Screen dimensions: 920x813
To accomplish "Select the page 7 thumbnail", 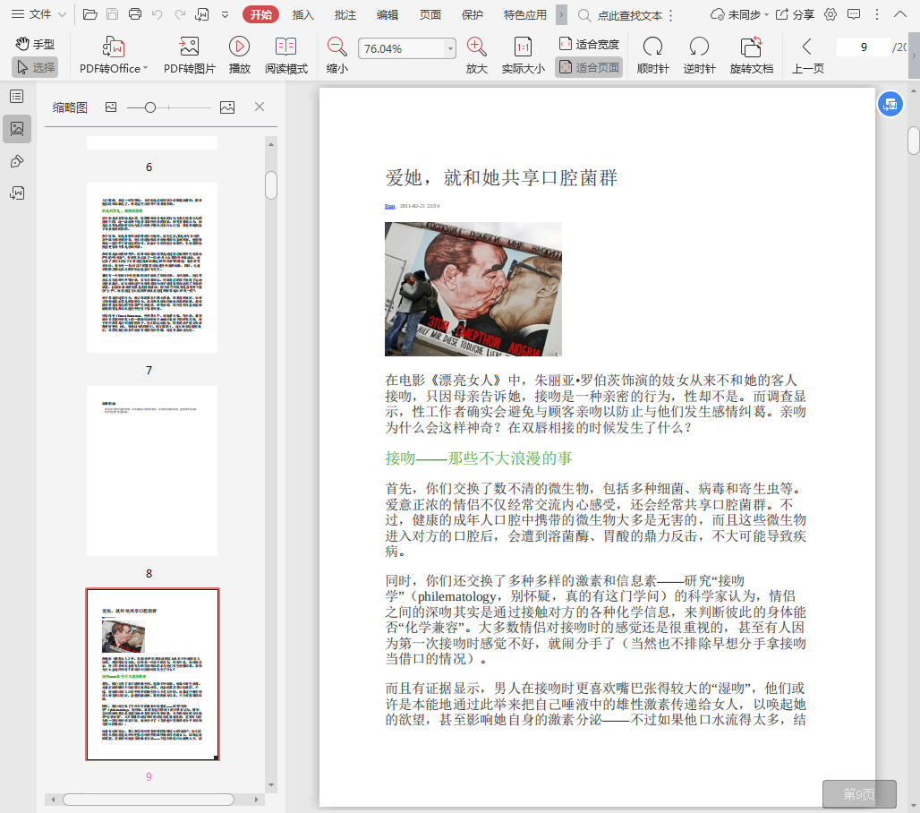I will click(151, 268).
